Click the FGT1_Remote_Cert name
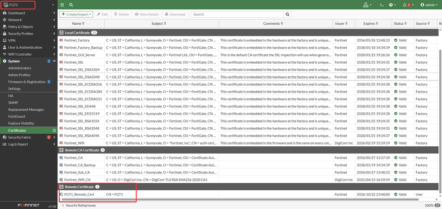 coord(79,194)
